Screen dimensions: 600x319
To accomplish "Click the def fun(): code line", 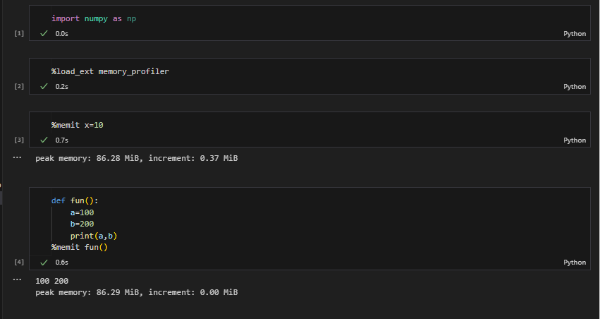I will tap(75, 200).
